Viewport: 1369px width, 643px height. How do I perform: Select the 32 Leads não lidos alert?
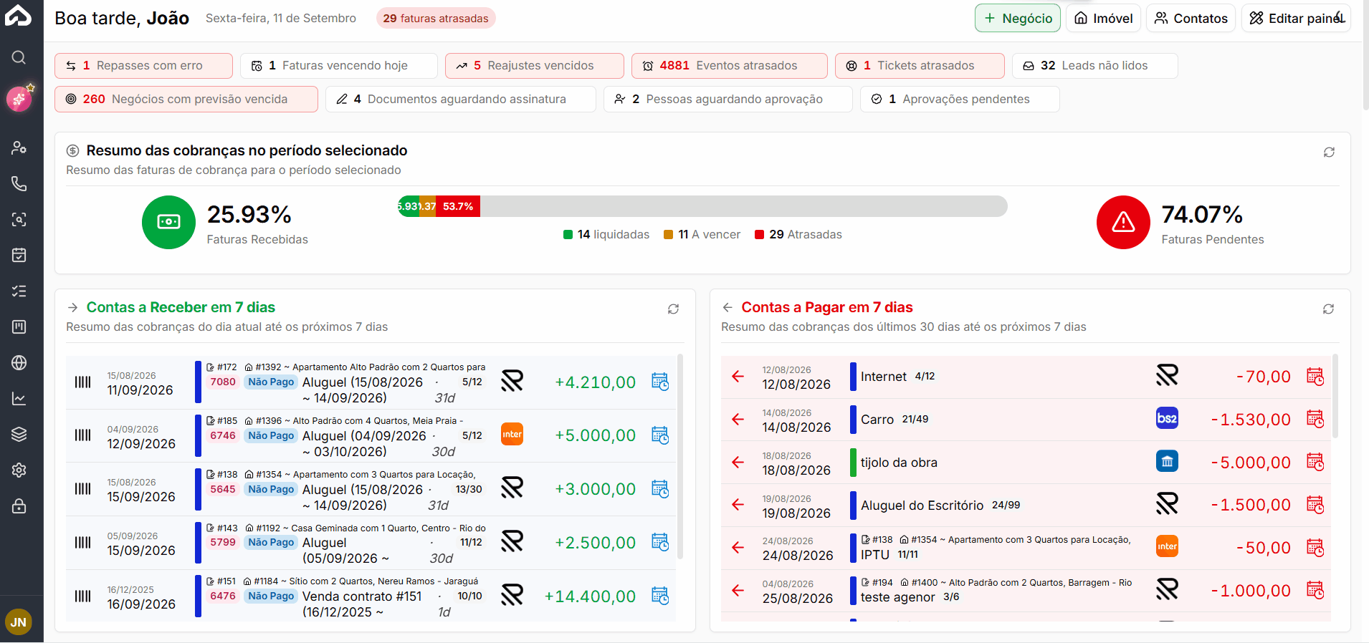pos(1094,65)
